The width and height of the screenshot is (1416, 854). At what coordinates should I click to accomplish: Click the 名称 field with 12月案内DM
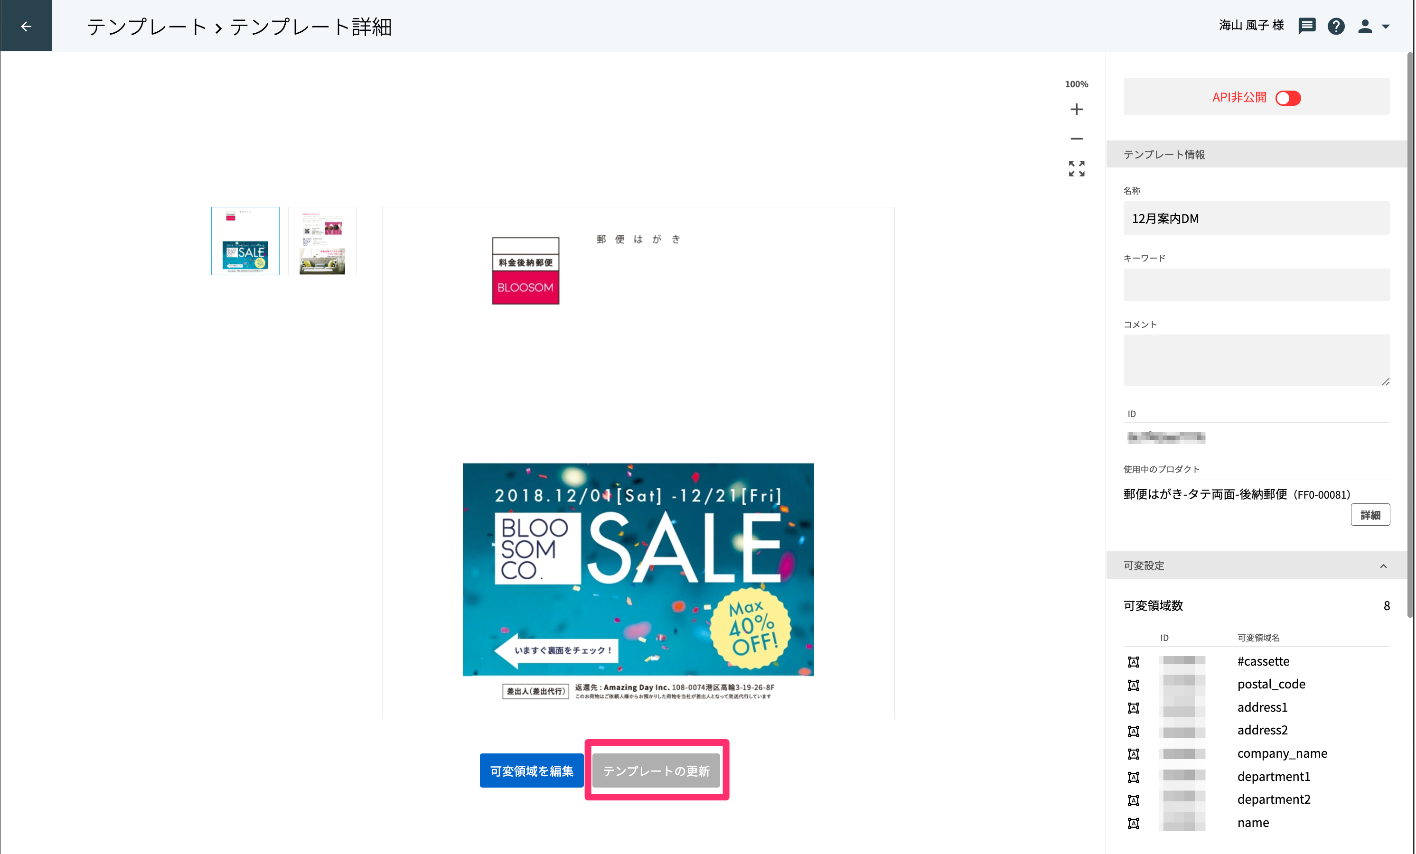tap(1256, 218)
